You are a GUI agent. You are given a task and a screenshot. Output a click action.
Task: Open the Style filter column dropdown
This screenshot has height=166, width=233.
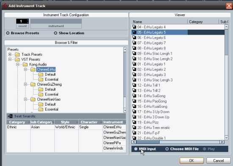(77, 122)
